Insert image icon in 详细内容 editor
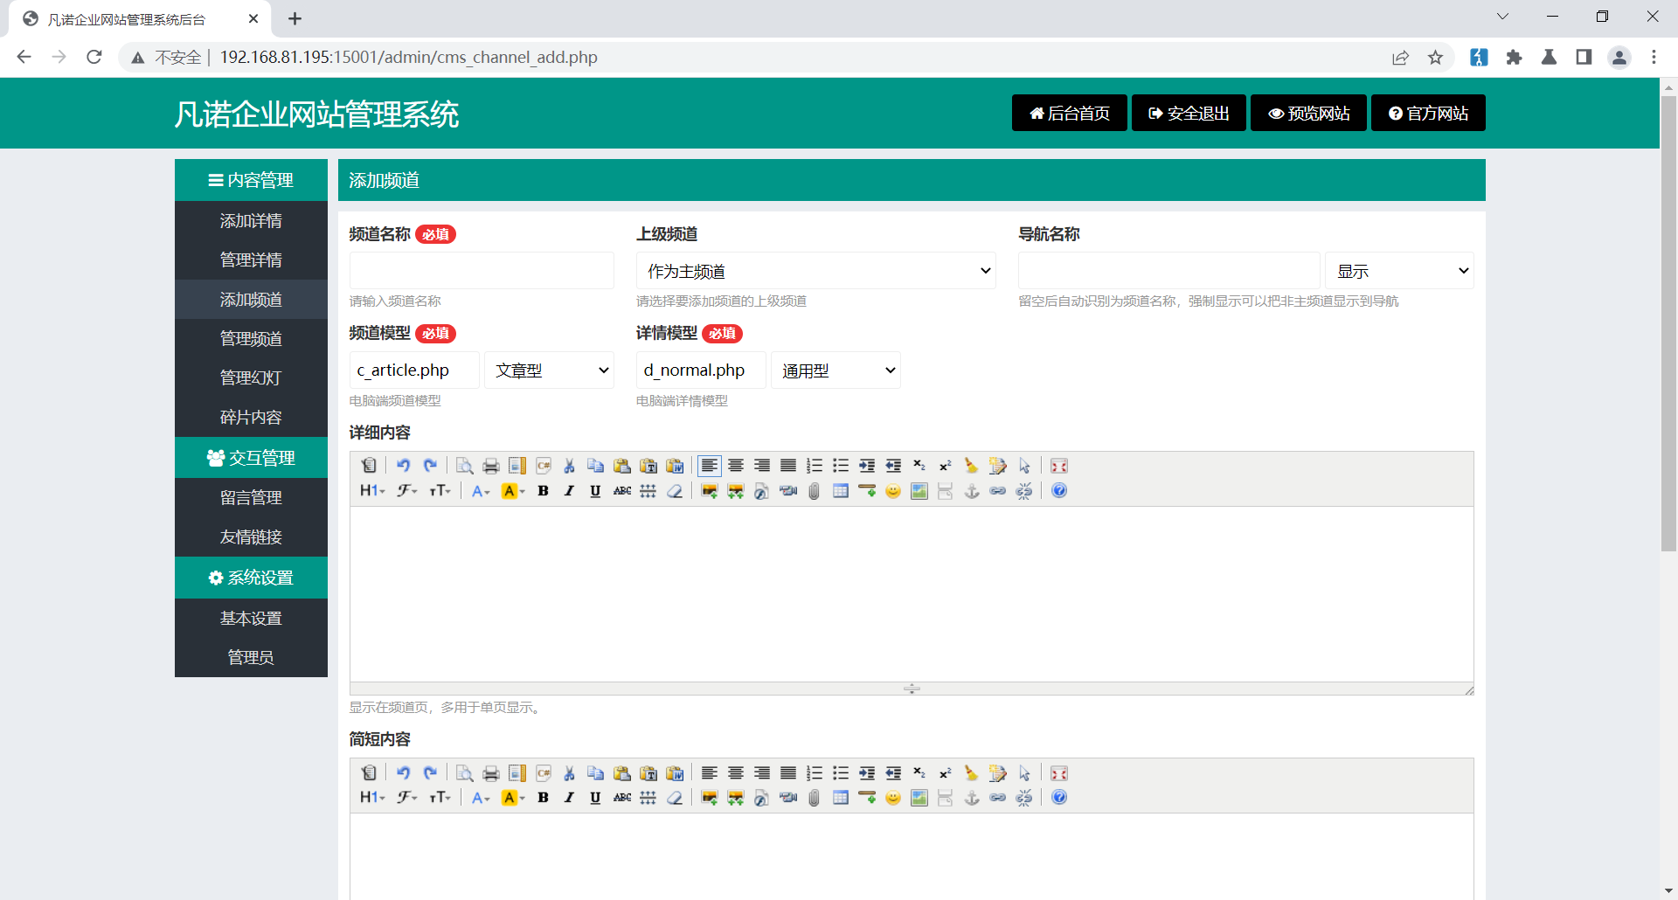The image size is (1678, 900). pos(710,491)
